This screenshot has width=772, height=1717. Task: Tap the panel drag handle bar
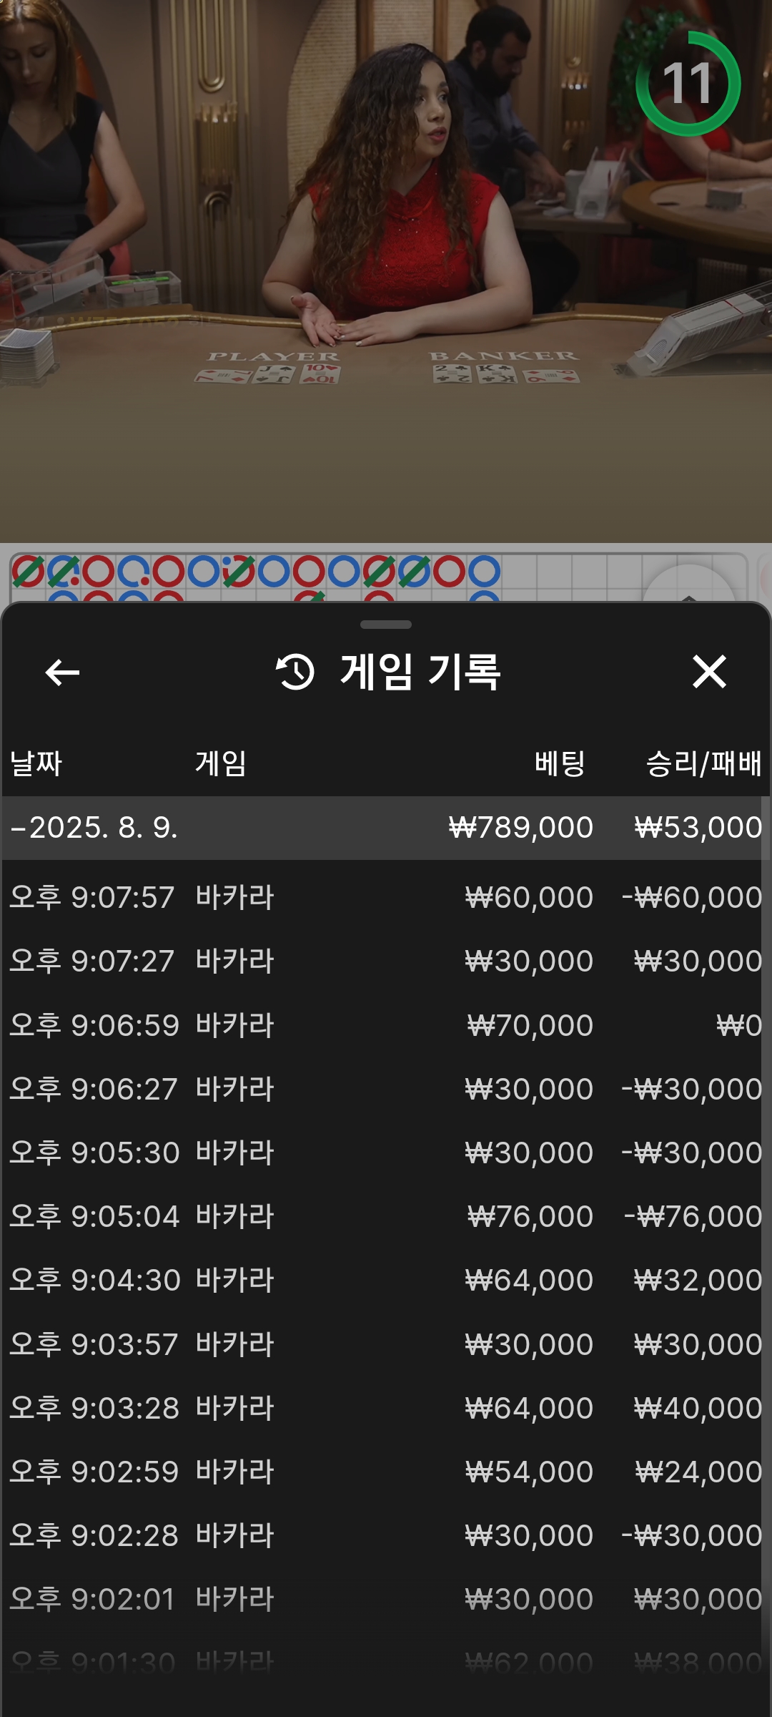[386, 625]
